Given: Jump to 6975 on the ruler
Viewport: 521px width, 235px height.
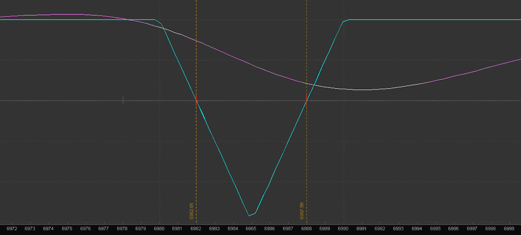Looking at the screenshot, I should coord(67,228).
